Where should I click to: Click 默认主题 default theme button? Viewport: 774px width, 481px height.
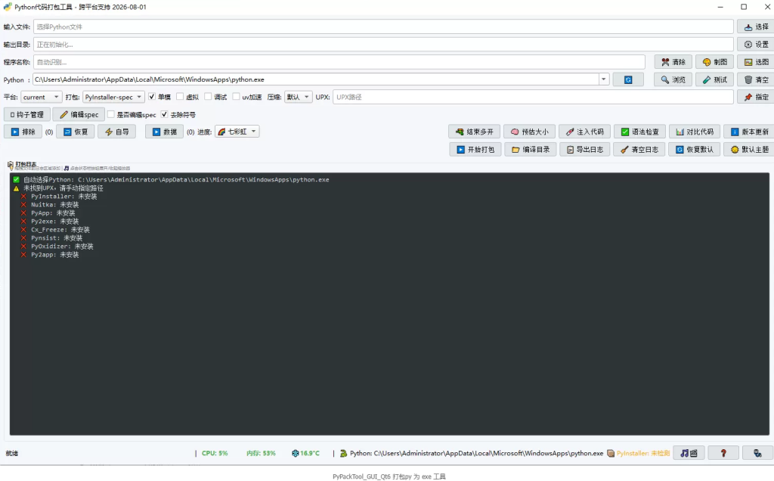749,149
